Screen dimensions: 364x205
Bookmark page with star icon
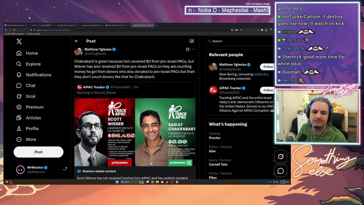click(241, 30)
